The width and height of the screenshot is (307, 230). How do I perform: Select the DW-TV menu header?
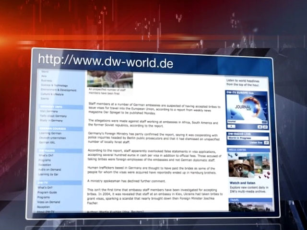[59, 183]
